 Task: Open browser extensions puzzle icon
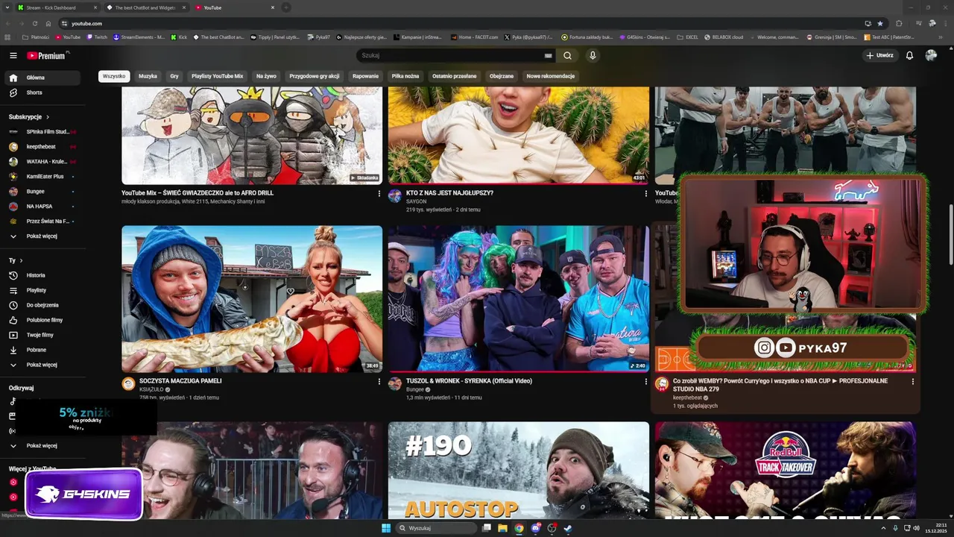pos(899,23)
